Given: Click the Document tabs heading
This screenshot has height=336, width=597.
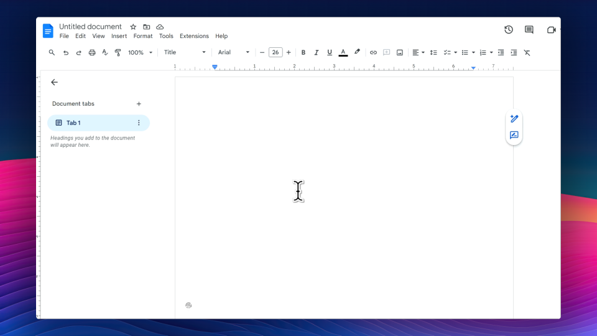Looking at the screenshot, I should 73,104.
